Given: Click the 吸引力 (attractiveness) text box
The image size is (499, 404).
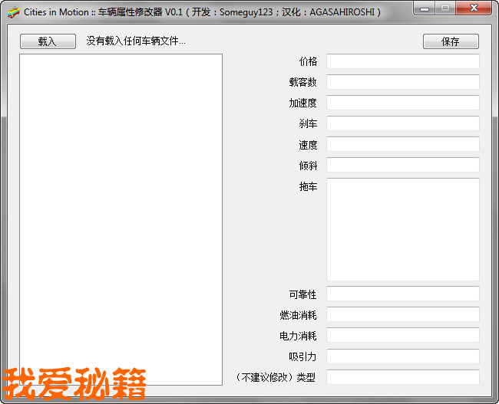Looking at the screenshot, I should click(x=402, y=356).
